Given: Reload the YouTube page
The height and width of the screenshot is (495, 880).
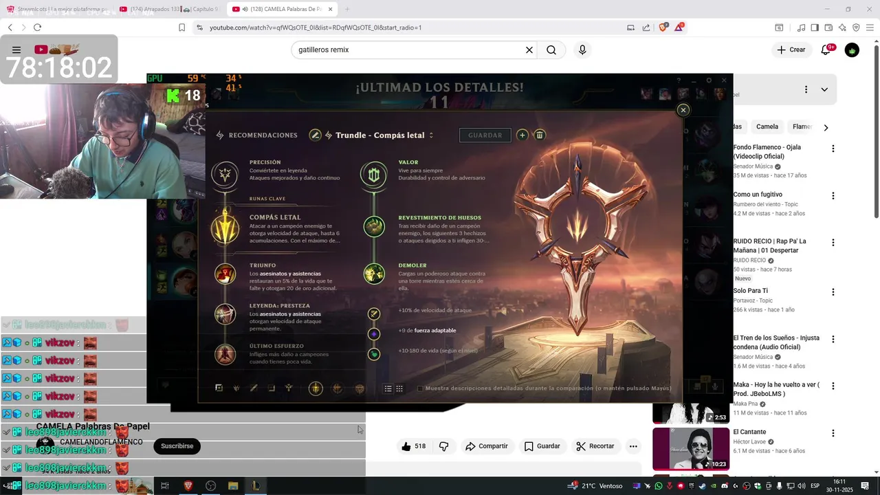Looking at the screenshot, I should [x=37, y=27].
